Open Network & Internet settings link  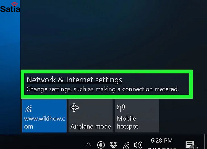click(74, 80)
